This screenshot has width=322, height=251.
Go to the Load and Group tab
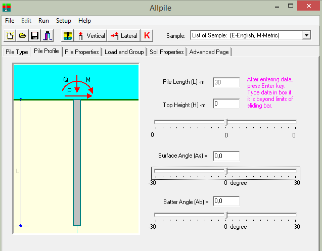click(x=124, y=52)
